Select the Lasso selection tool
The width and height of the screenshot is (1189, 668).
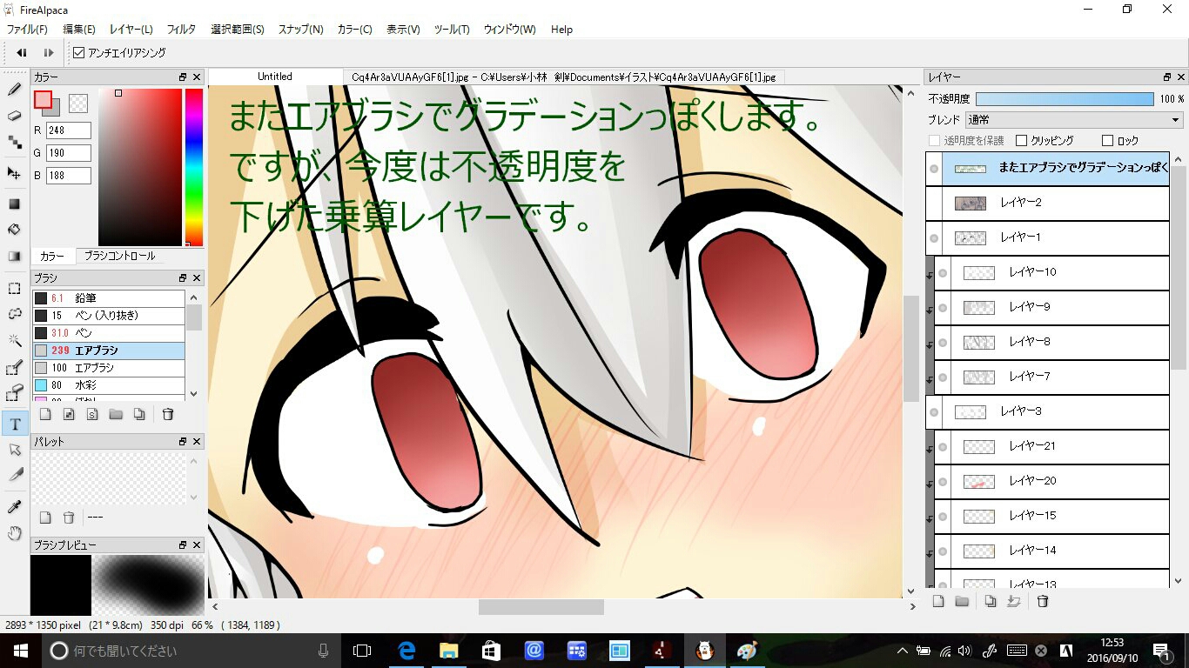coord(15,313)
